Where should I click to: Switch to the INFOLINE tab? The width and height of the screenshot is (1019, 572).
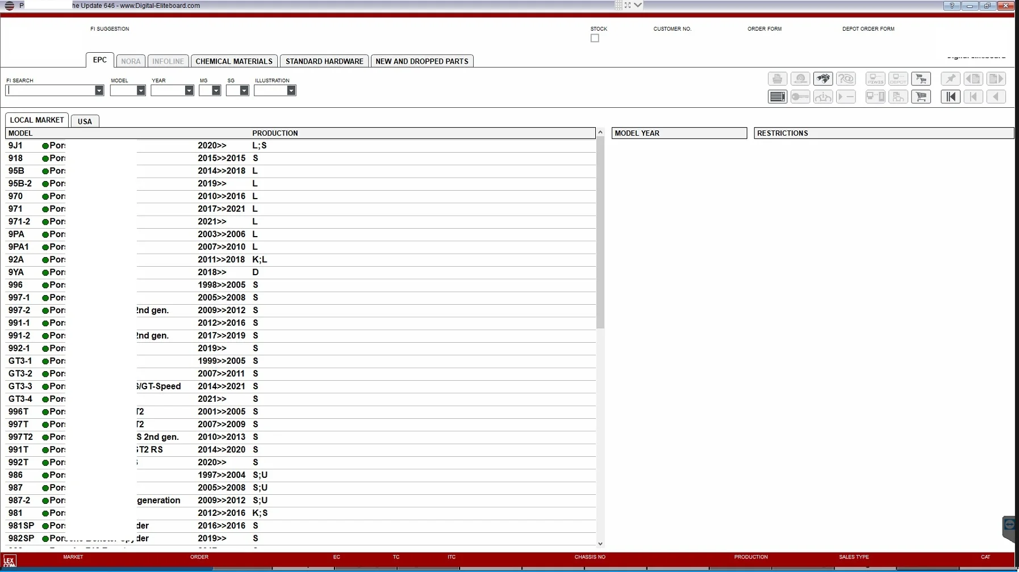click(168, 61)
